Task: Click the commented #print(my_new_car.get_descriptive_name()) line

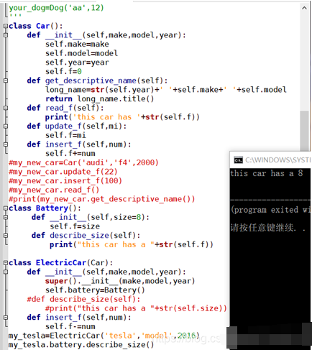Action: coord(102,199)
